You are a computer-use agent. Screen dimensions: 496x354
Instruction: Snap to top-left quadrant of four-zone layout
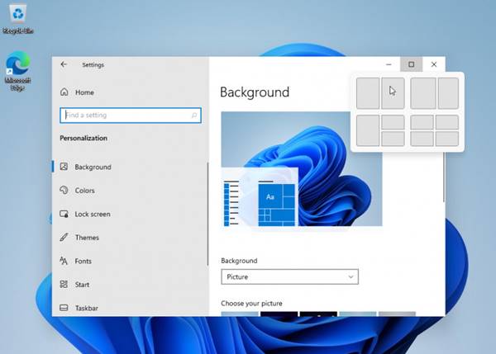(x=422, y=122)
